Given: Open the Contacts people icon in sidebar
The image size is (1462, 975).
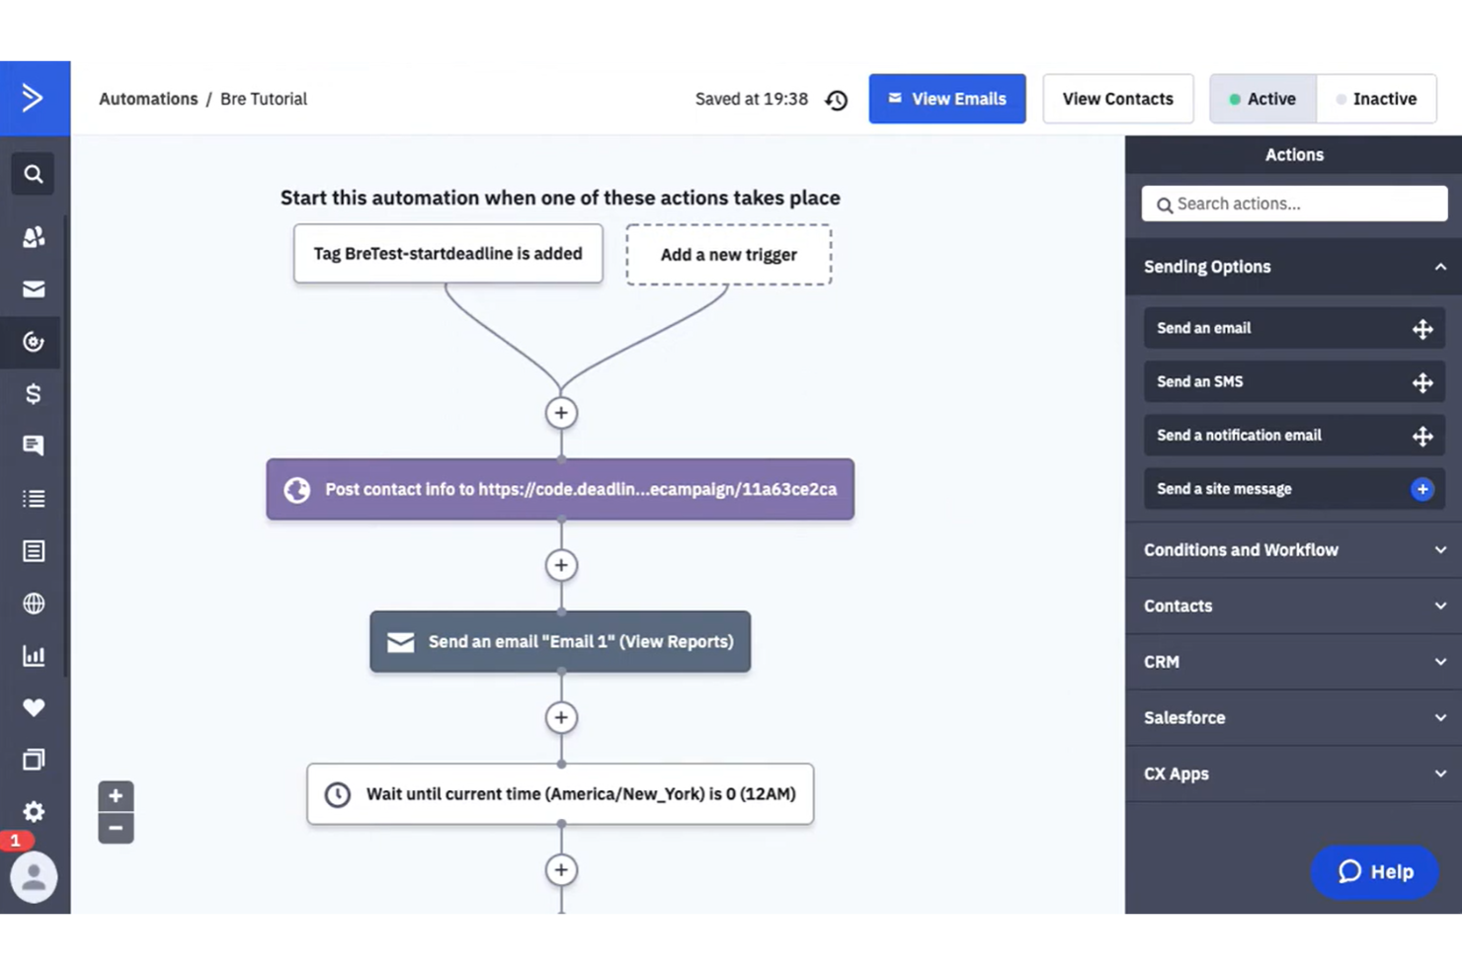Looking at the screenshot, I should 34,237.
